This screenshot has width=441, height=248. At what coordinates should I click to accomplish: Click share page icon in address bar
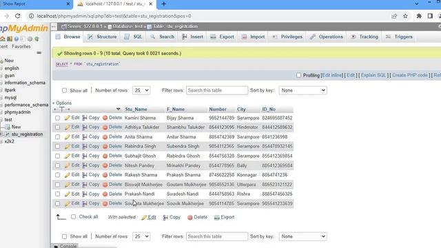[x=394, y=16]
